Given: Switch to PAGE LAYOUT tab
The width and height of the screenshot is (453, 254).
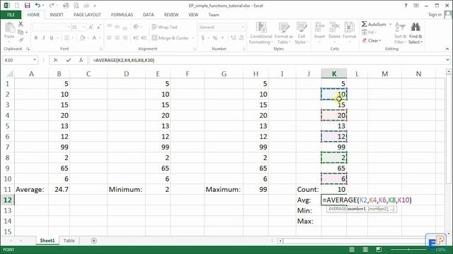Looking at the screenshot, I should coord(87,15).
